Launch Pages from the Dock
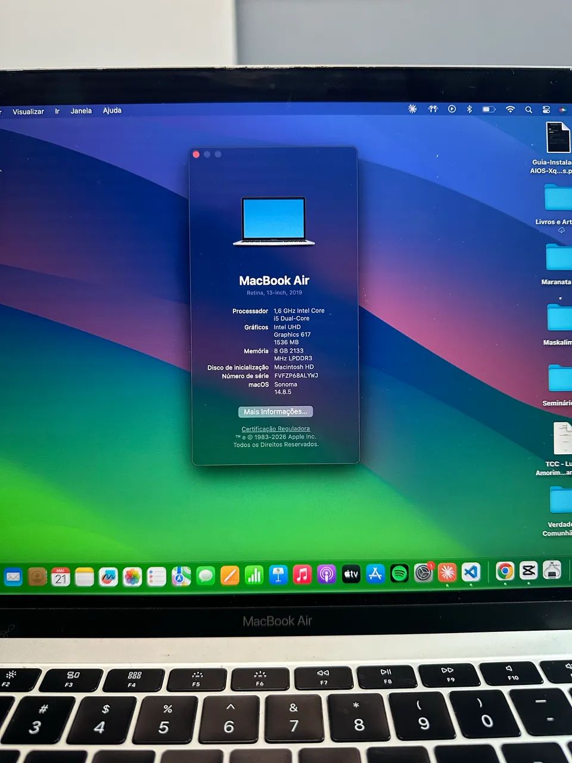The width and height of the screenshot is (572, 763). click(230, 575)
